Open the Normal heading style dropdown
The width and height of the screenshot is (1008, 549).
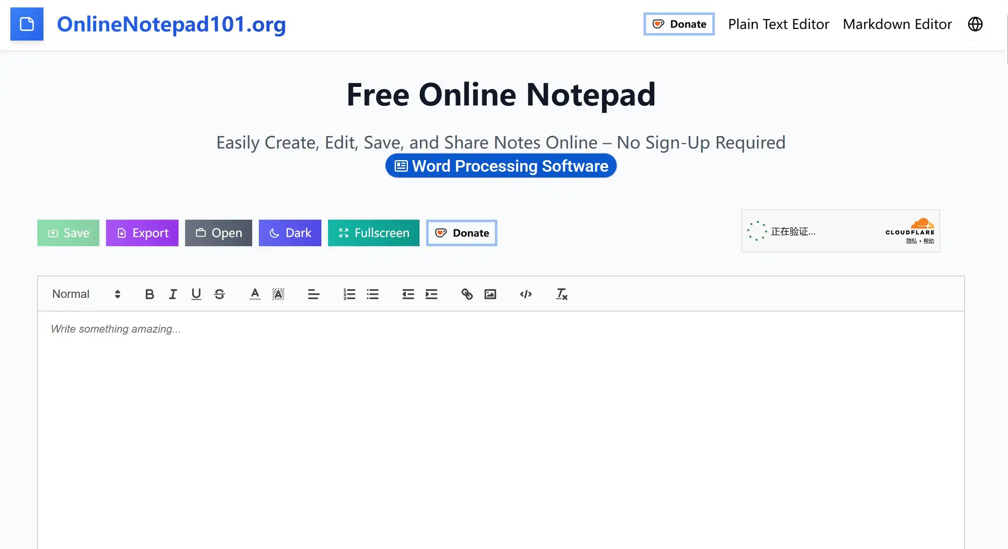click(86, 294)
